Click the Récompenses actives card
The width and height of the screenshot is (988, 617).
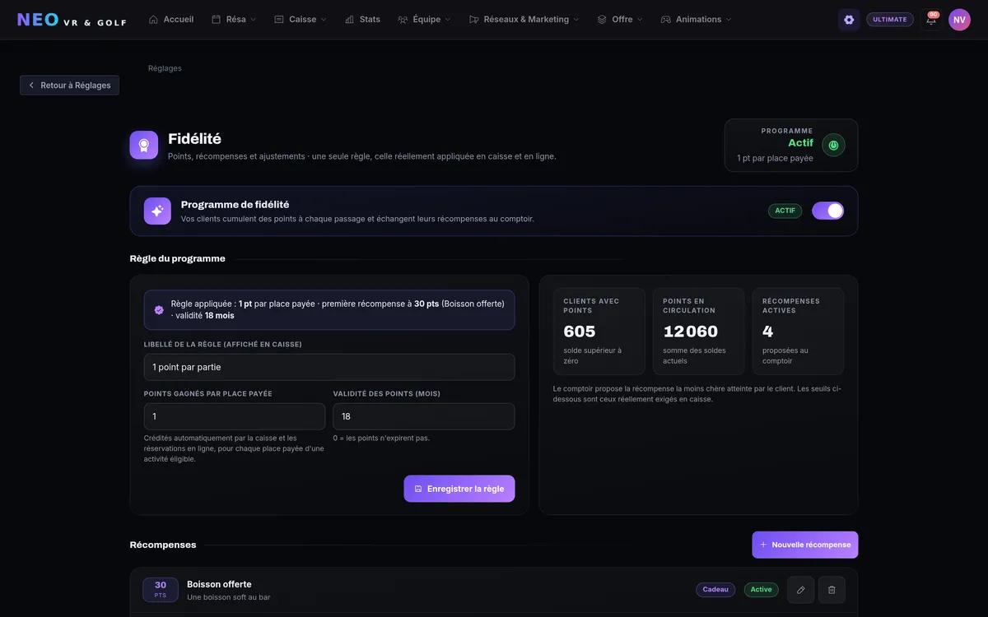coord(798,332)
